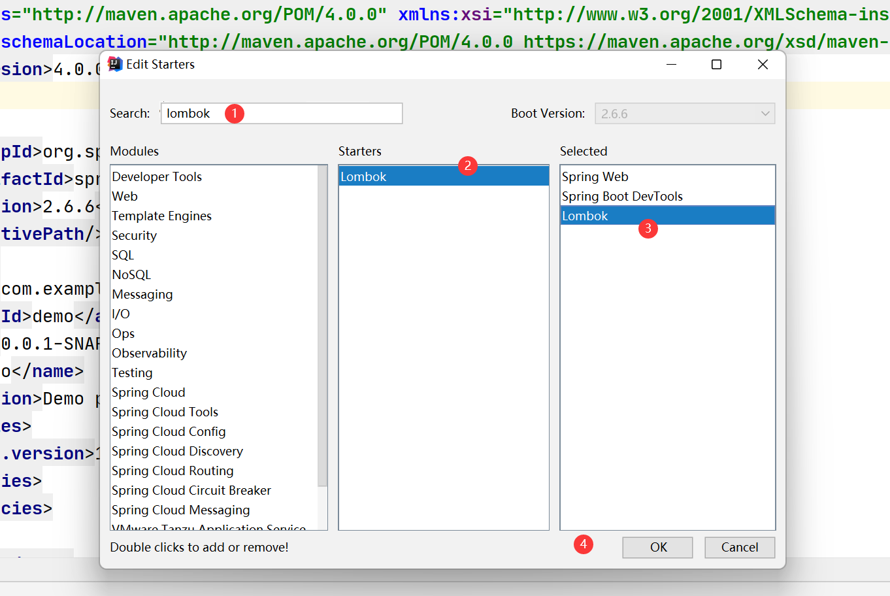Open the Testing module category
The image size is (890, 596).
pos(132,372)
